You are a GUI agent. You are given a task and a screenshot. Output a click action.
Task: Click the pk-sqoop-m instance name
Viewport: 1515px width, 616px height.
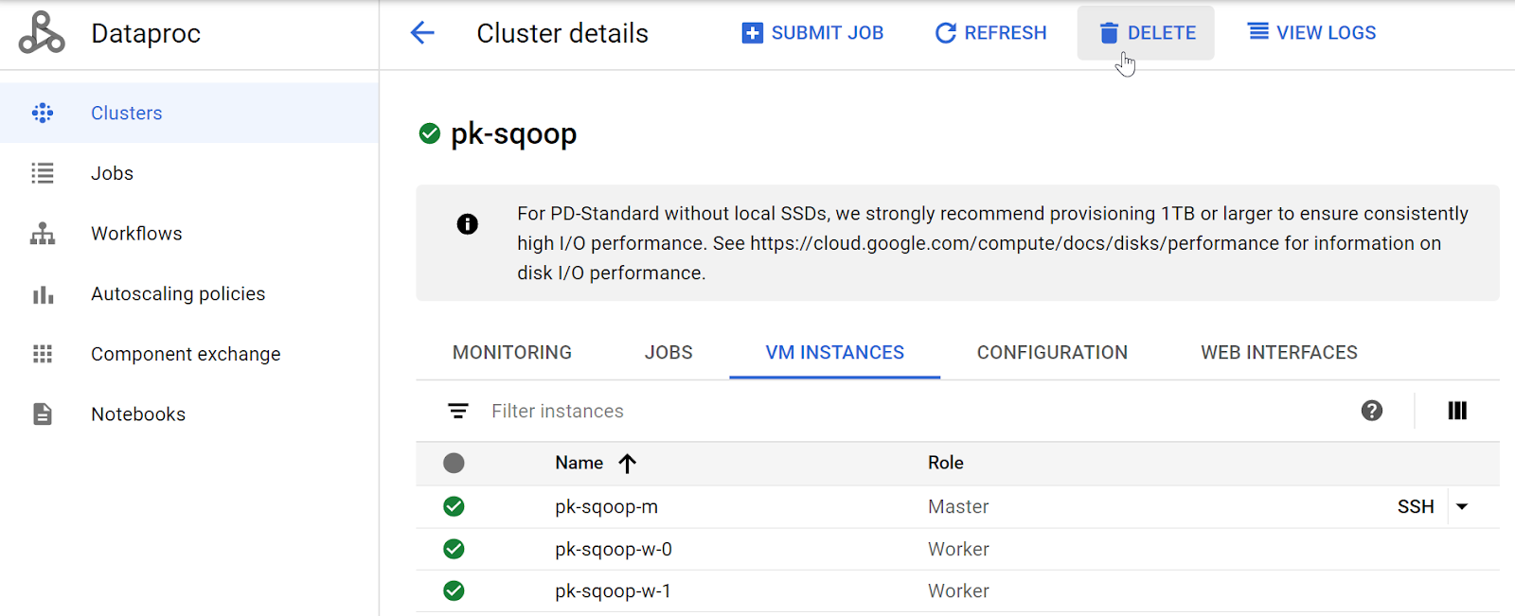(x=607, y=507)
